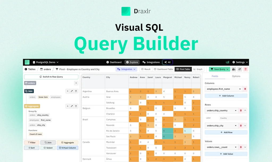Click the yellow Aggregate step label
The image size is (272, 162).
(x=32, y=106)
